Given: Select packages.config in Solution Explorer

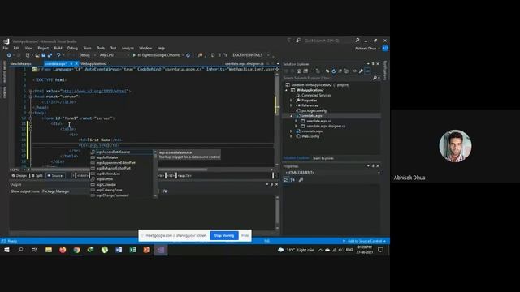Looking at the screenshot, I should (314, 110).
